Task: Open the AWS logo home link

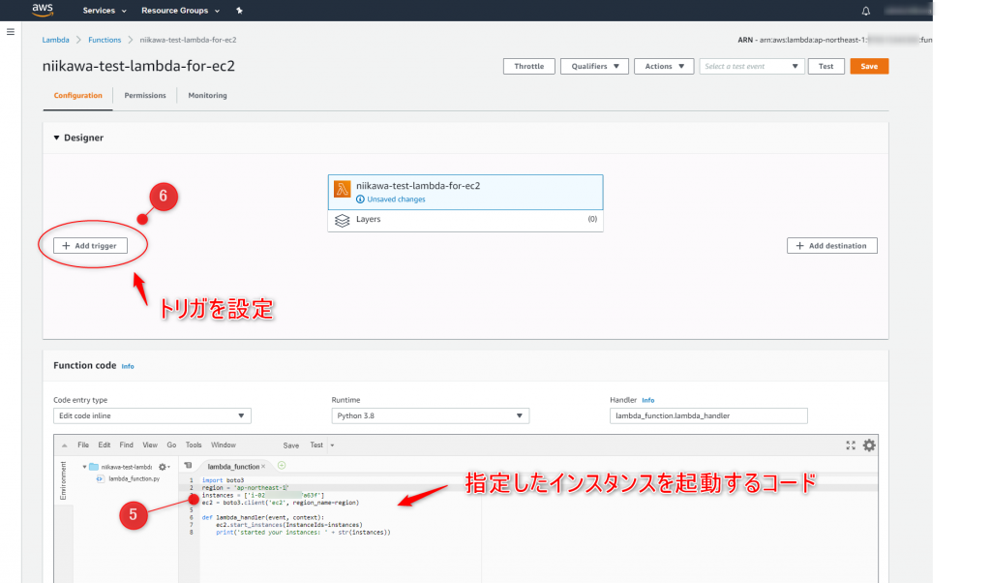Action: point(43,10)
